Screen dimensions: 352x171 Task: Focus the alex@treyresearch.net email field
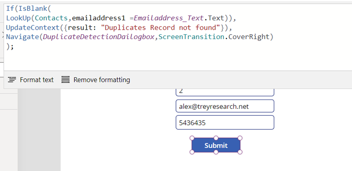[x=225, y=106]
